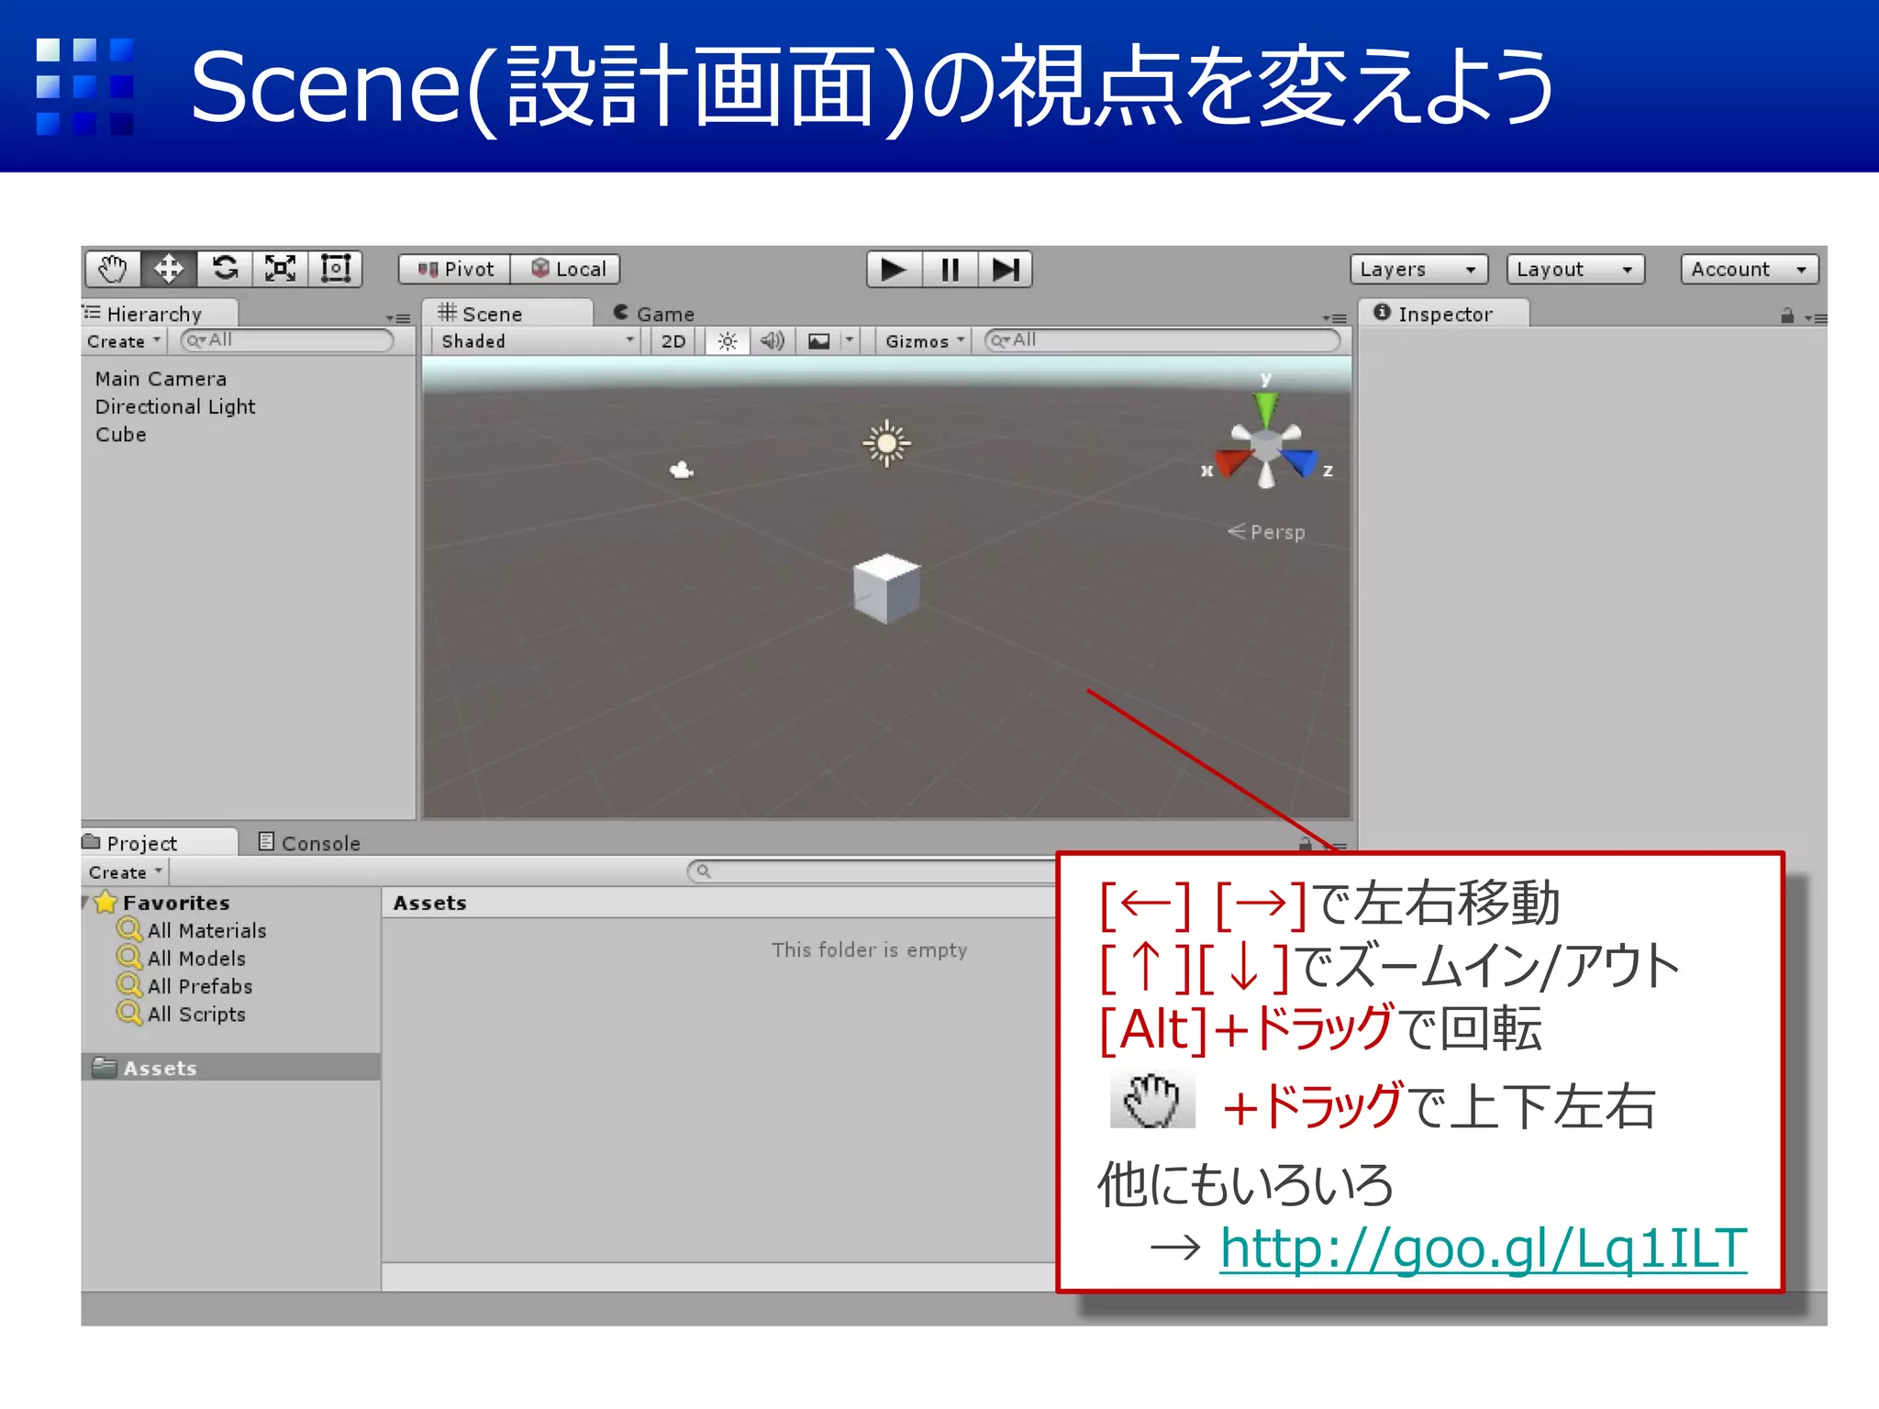Toggle 2D scene view mode
Screen dimensions: 1879x1409
673,341
